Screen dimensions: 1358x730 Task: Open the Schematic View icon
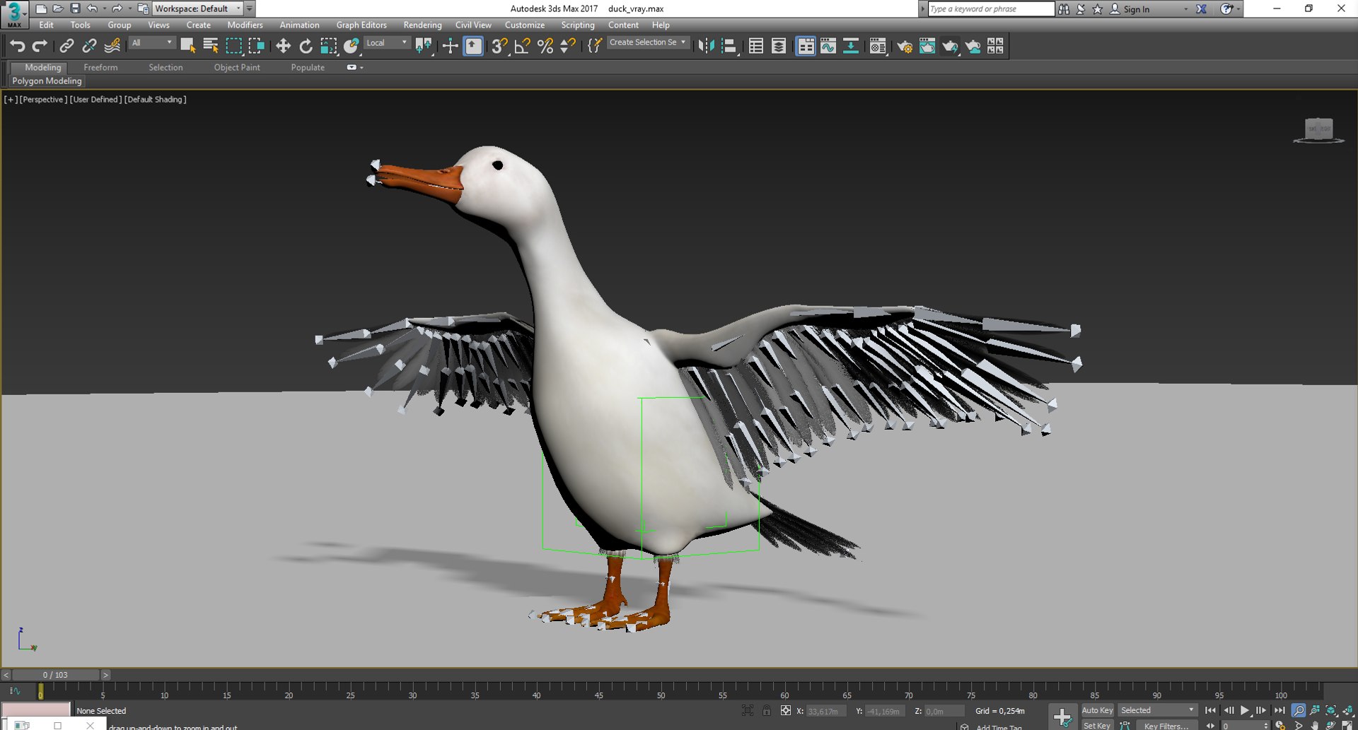pyautogui.click(x=851, y=46)
